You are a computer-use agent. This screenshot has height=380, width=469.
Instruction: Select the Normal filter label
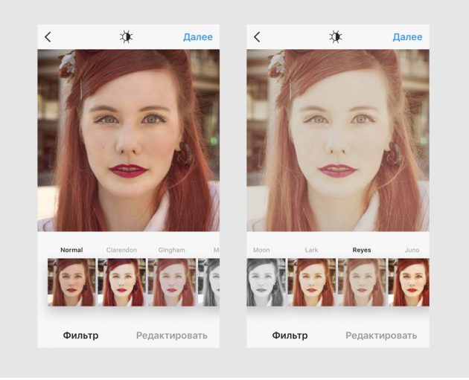pos(71,250)
